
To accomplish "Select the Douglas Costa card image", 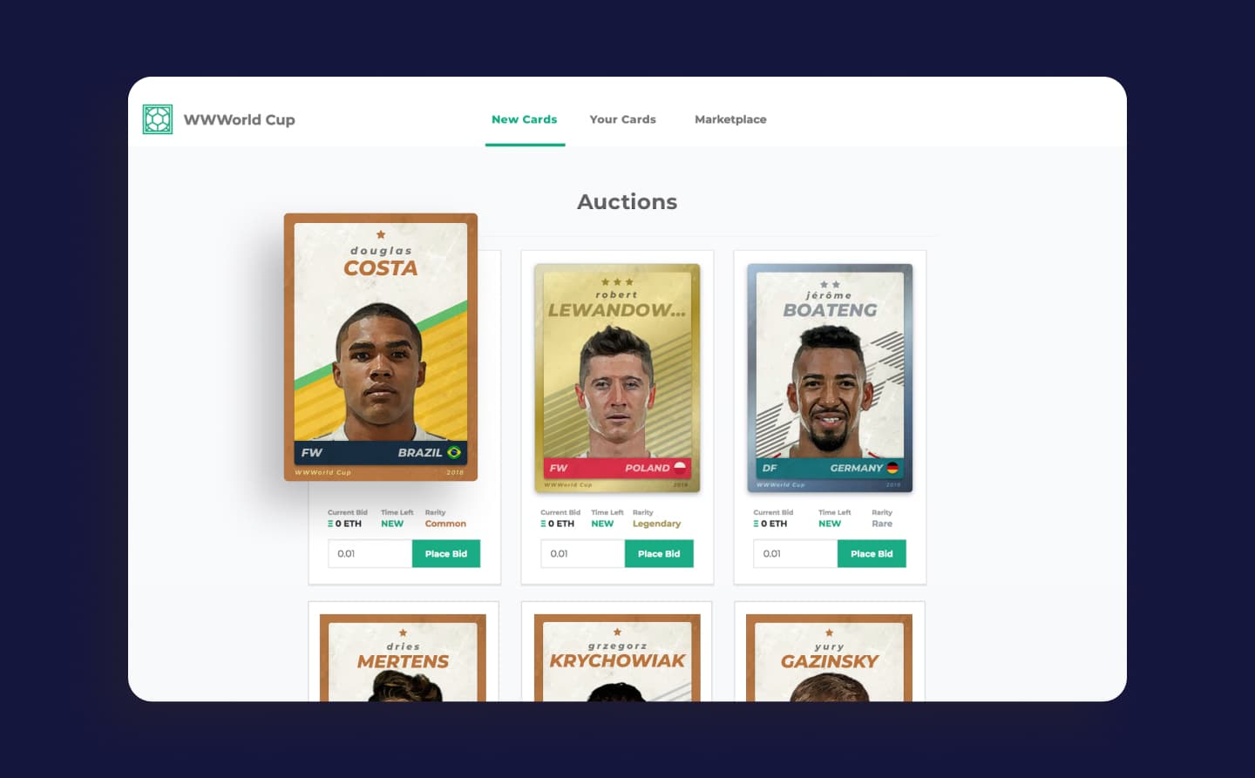I will coord(381,347).
